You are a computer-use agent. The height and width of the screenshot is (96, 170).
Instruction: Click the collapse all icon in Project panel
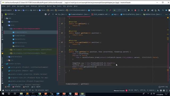[49, 14]
